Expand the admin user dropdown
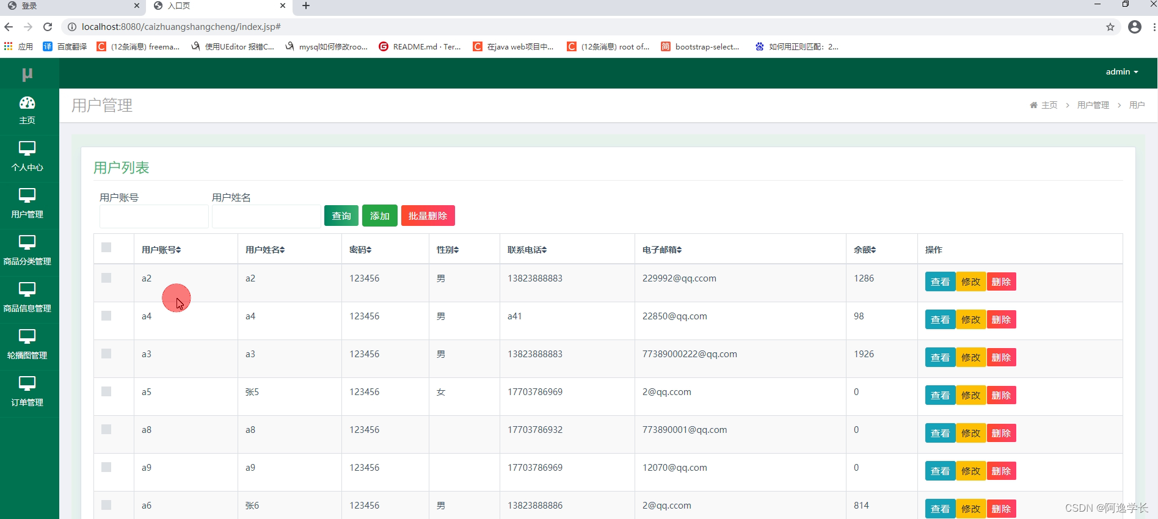Viewport: 1158px width, 519px height. pos(1122,72)
